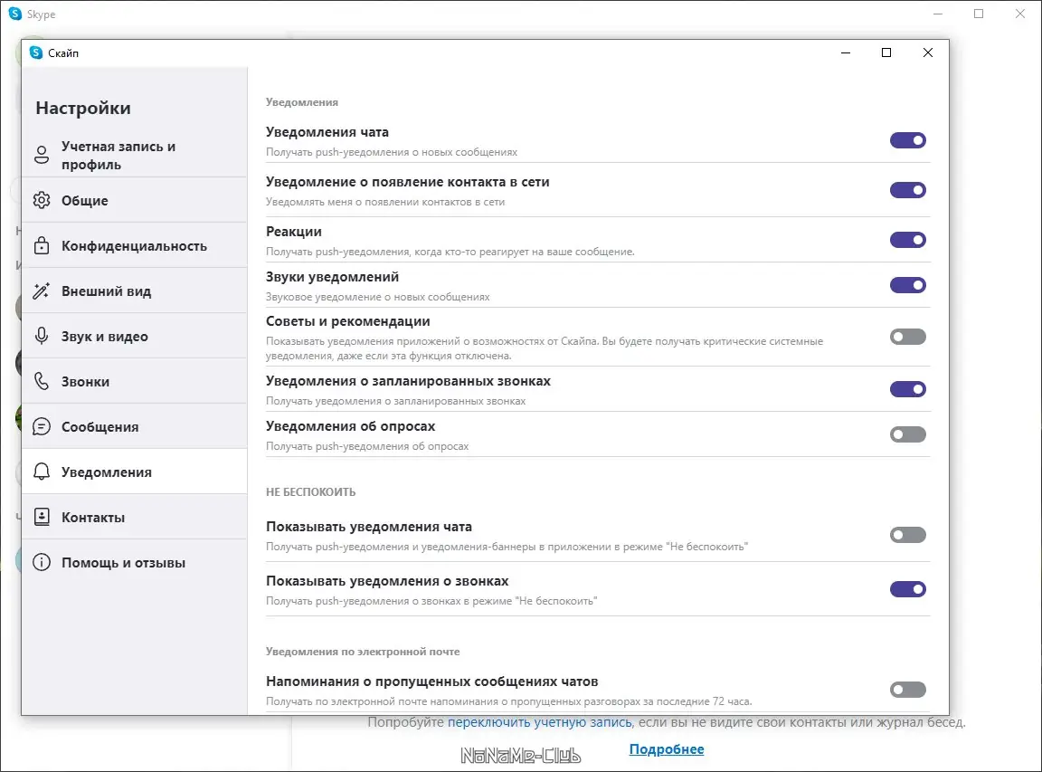
Task: Click the contacts book icon for Контакты
Action: tap(41, 517)
